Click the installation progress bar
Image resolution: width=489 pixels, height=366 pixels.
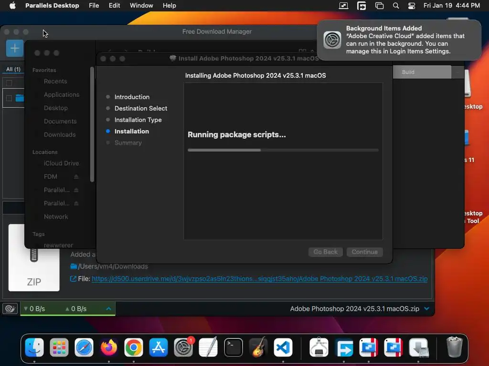[283, 150]
